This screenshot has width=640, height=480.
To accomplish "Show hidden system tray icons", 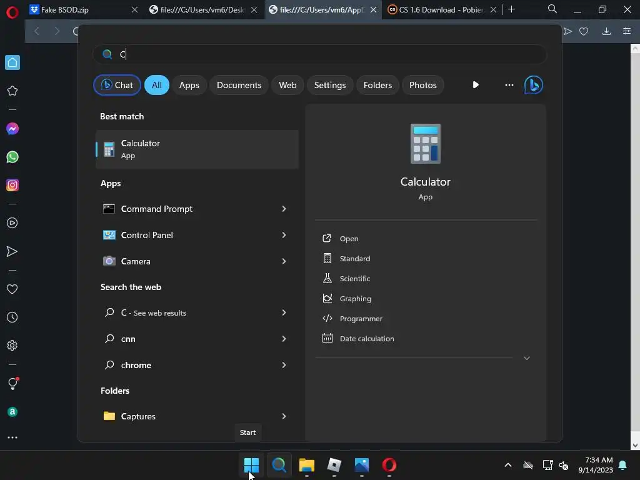I will [x=507, y=465].
